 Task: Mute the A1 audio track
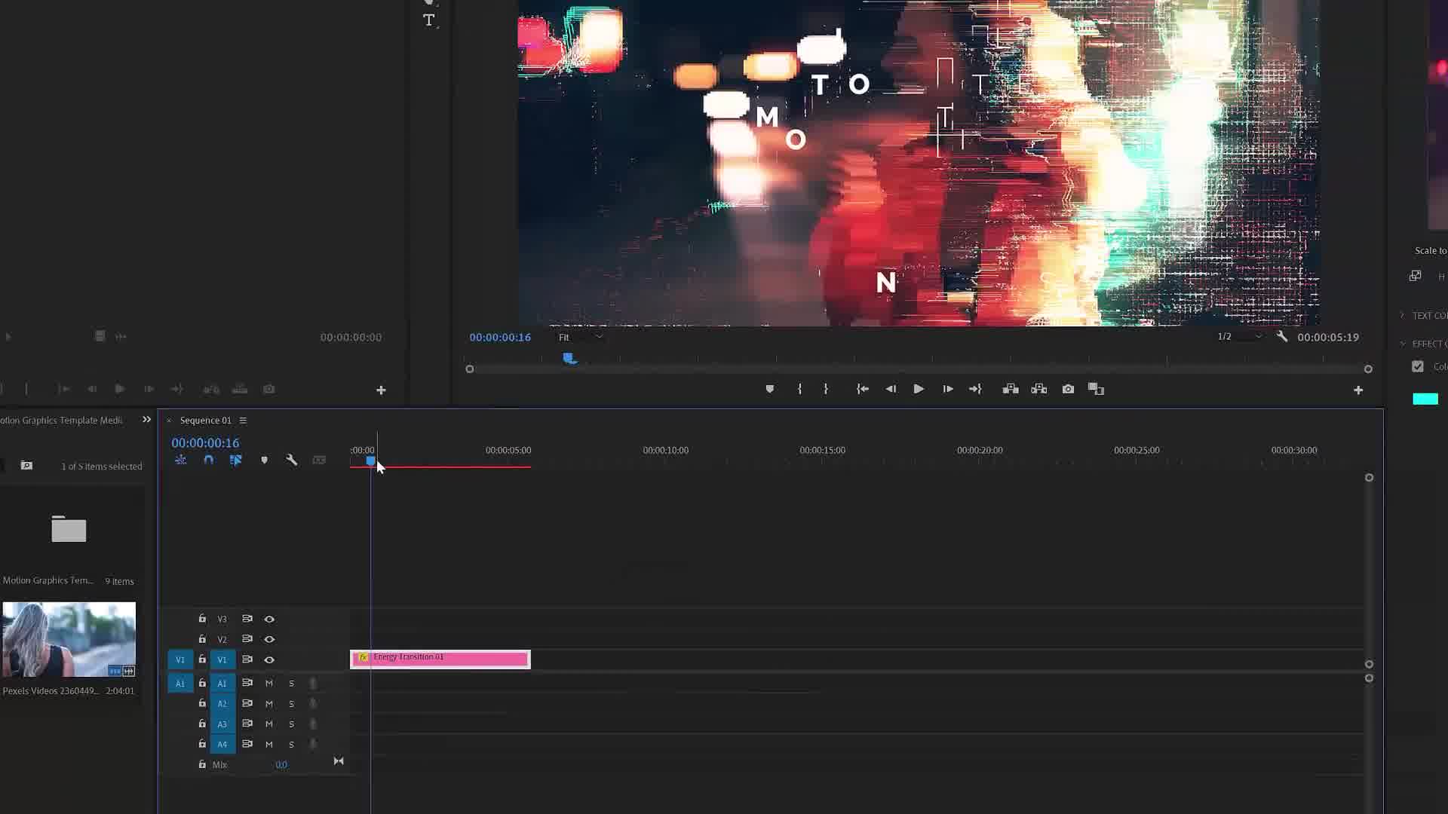pos(269,684)
